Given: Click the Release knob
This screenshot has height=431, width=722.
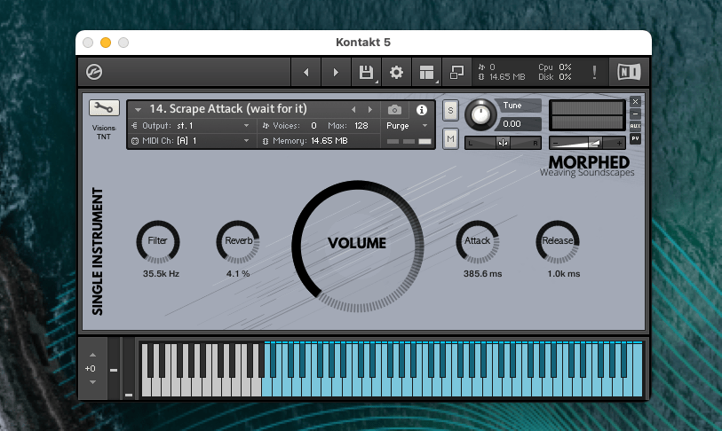Looking at the screenshot, I should pos(558,242).
